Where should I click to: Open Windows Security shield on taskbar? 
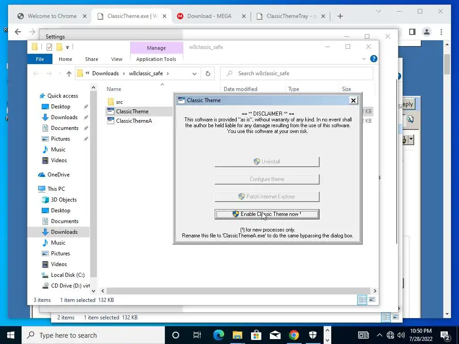(312, 335)
